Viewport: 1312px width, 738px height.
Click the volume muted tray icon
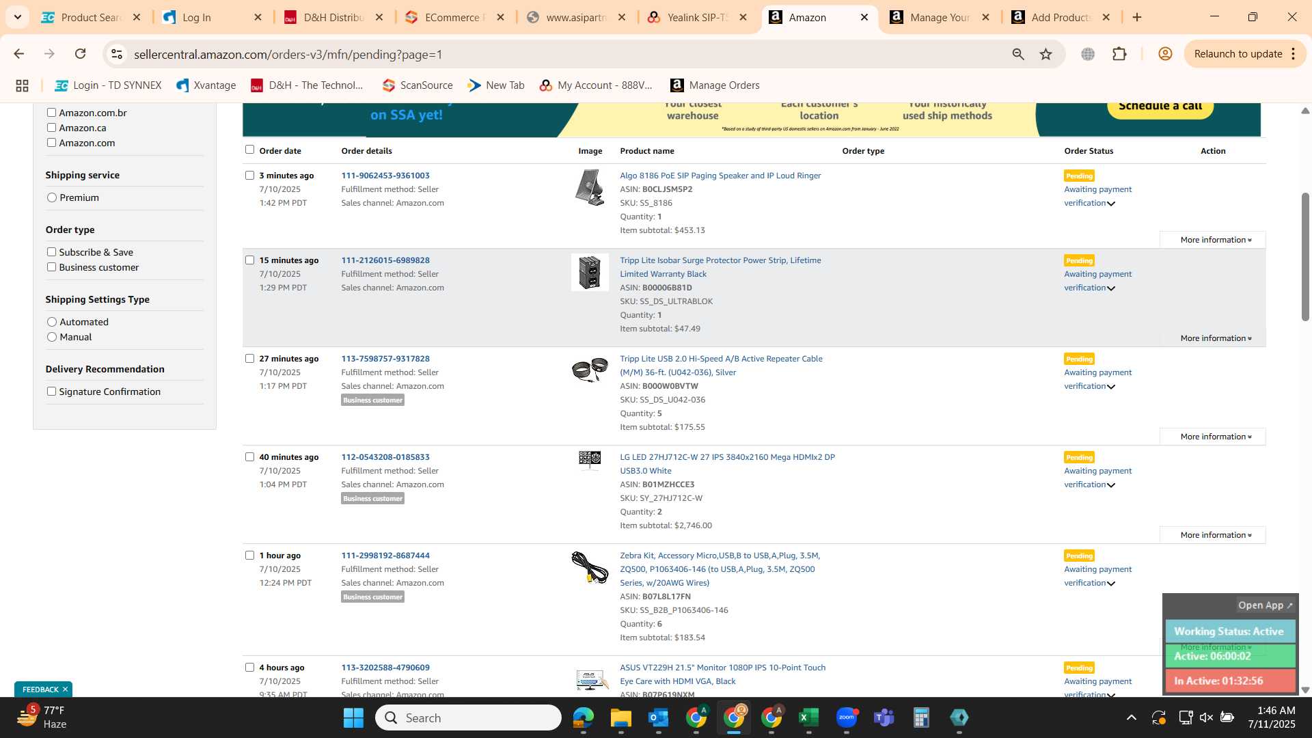[x=1206, y=717]
